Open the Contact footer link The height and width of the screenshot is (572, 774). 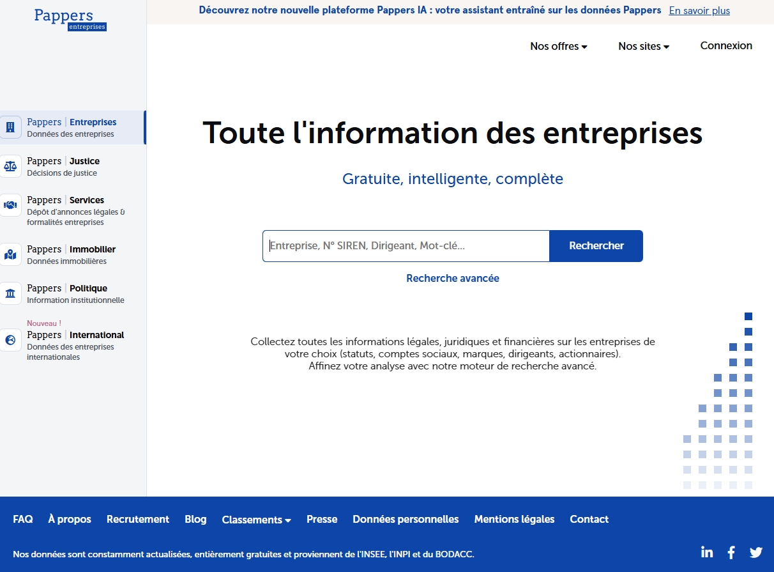(589, 519)
